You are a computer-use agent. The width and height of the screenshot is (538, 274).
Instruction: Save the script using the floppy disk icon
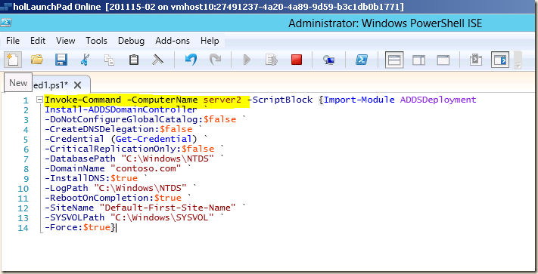[61, 60]
